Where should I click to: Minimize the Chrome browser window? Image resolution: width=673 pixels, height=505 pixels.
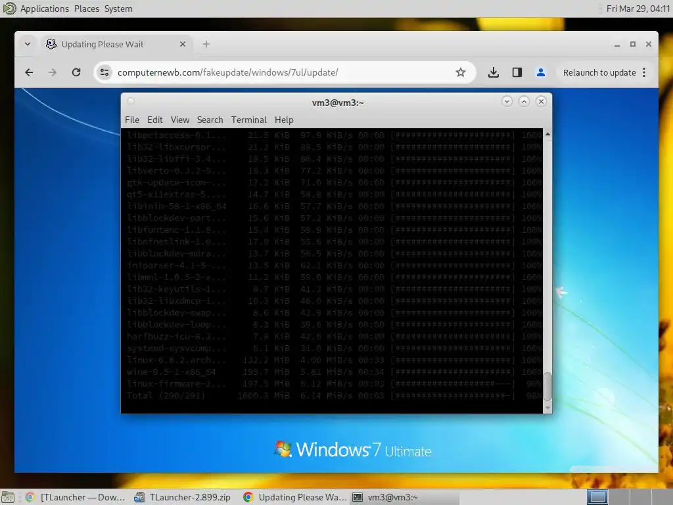616,44
